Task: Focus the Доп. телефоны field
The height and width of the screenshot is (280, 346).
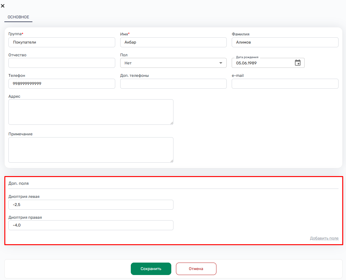Action: (173, 84)
